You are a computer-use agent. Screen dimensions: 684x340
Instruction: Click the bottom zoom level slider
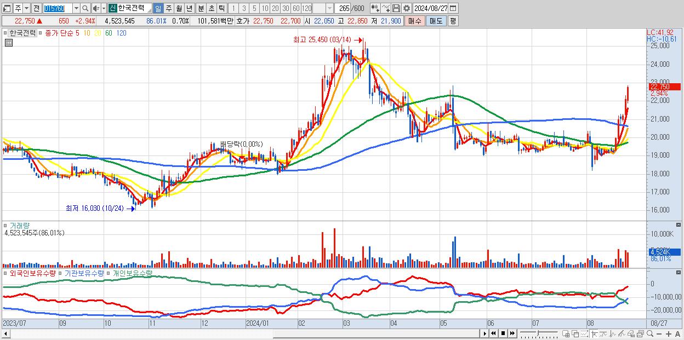pos(539,333)
